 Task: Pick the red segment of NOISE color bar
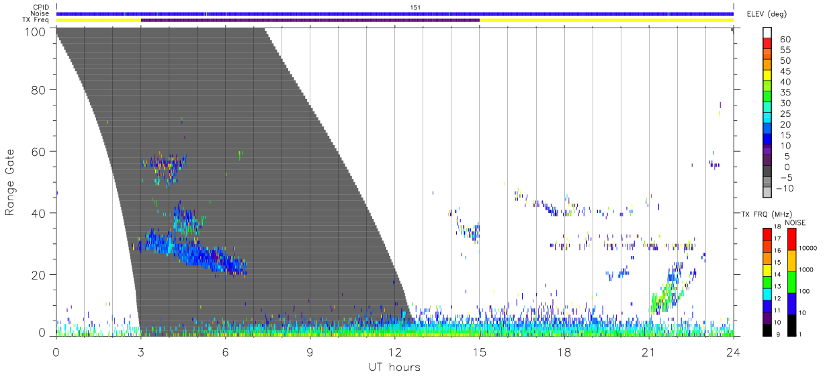pyautogui.click(x=792, y=239)
